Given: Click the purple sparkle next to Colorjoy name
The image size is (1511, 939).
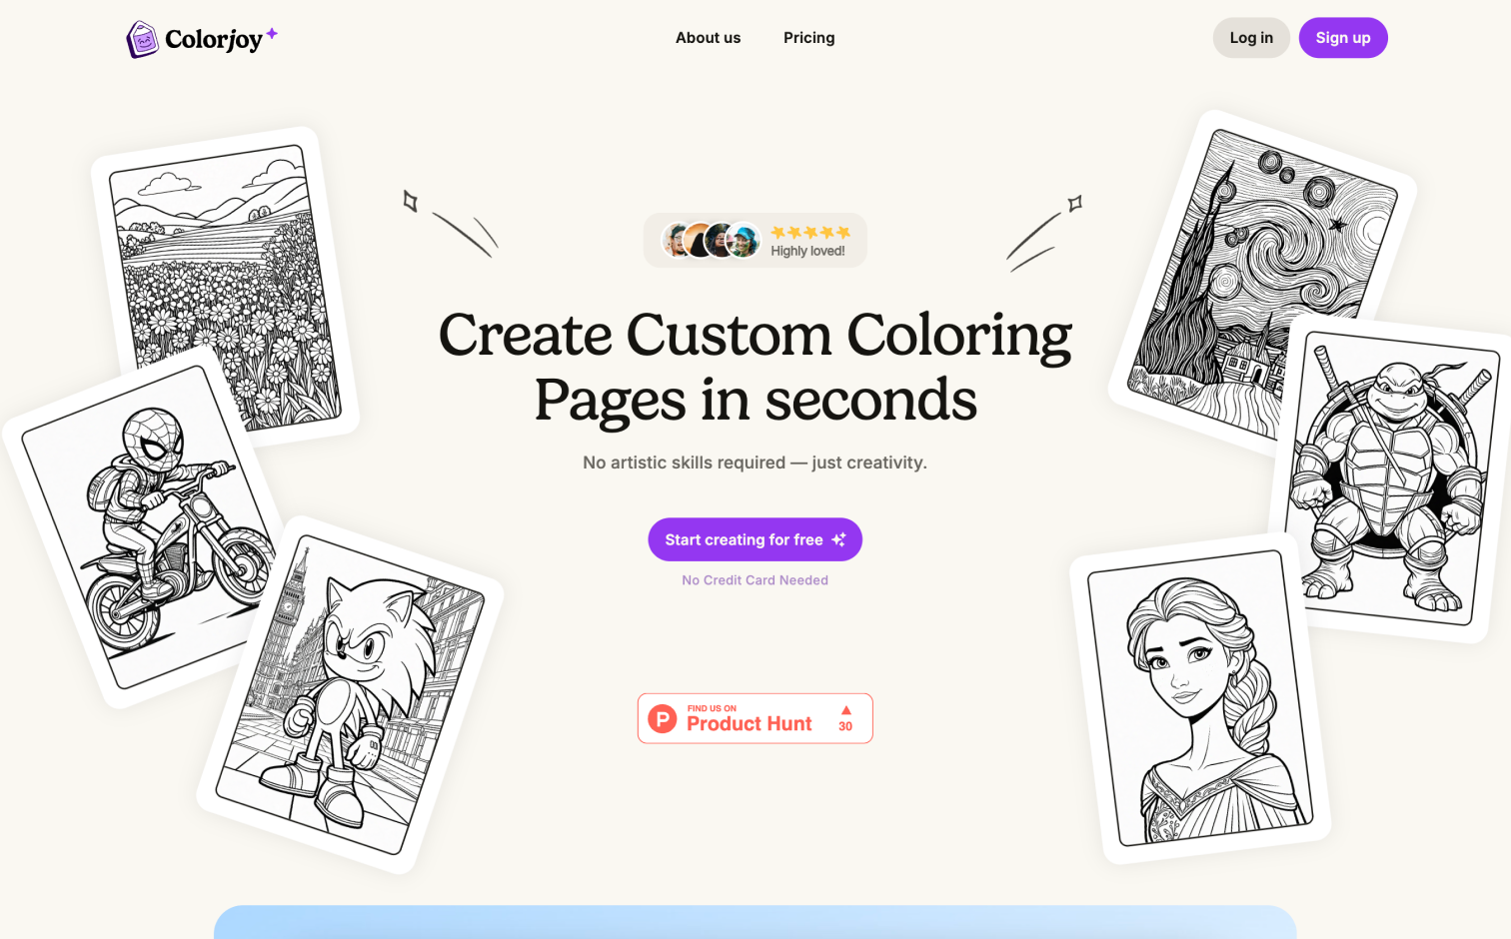Looking at the screenshot, I should click(271, 34).
